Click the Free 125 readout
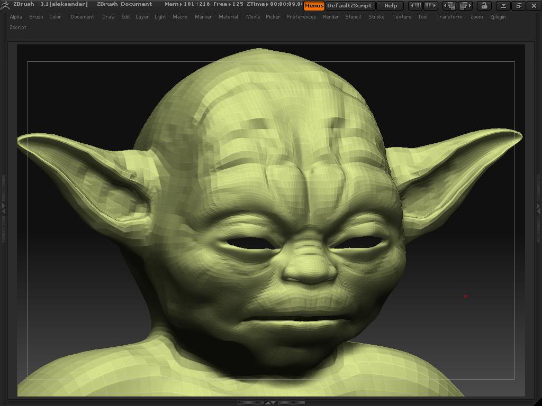The width and height of the screenshot is (542, 406). pos(228,4)
